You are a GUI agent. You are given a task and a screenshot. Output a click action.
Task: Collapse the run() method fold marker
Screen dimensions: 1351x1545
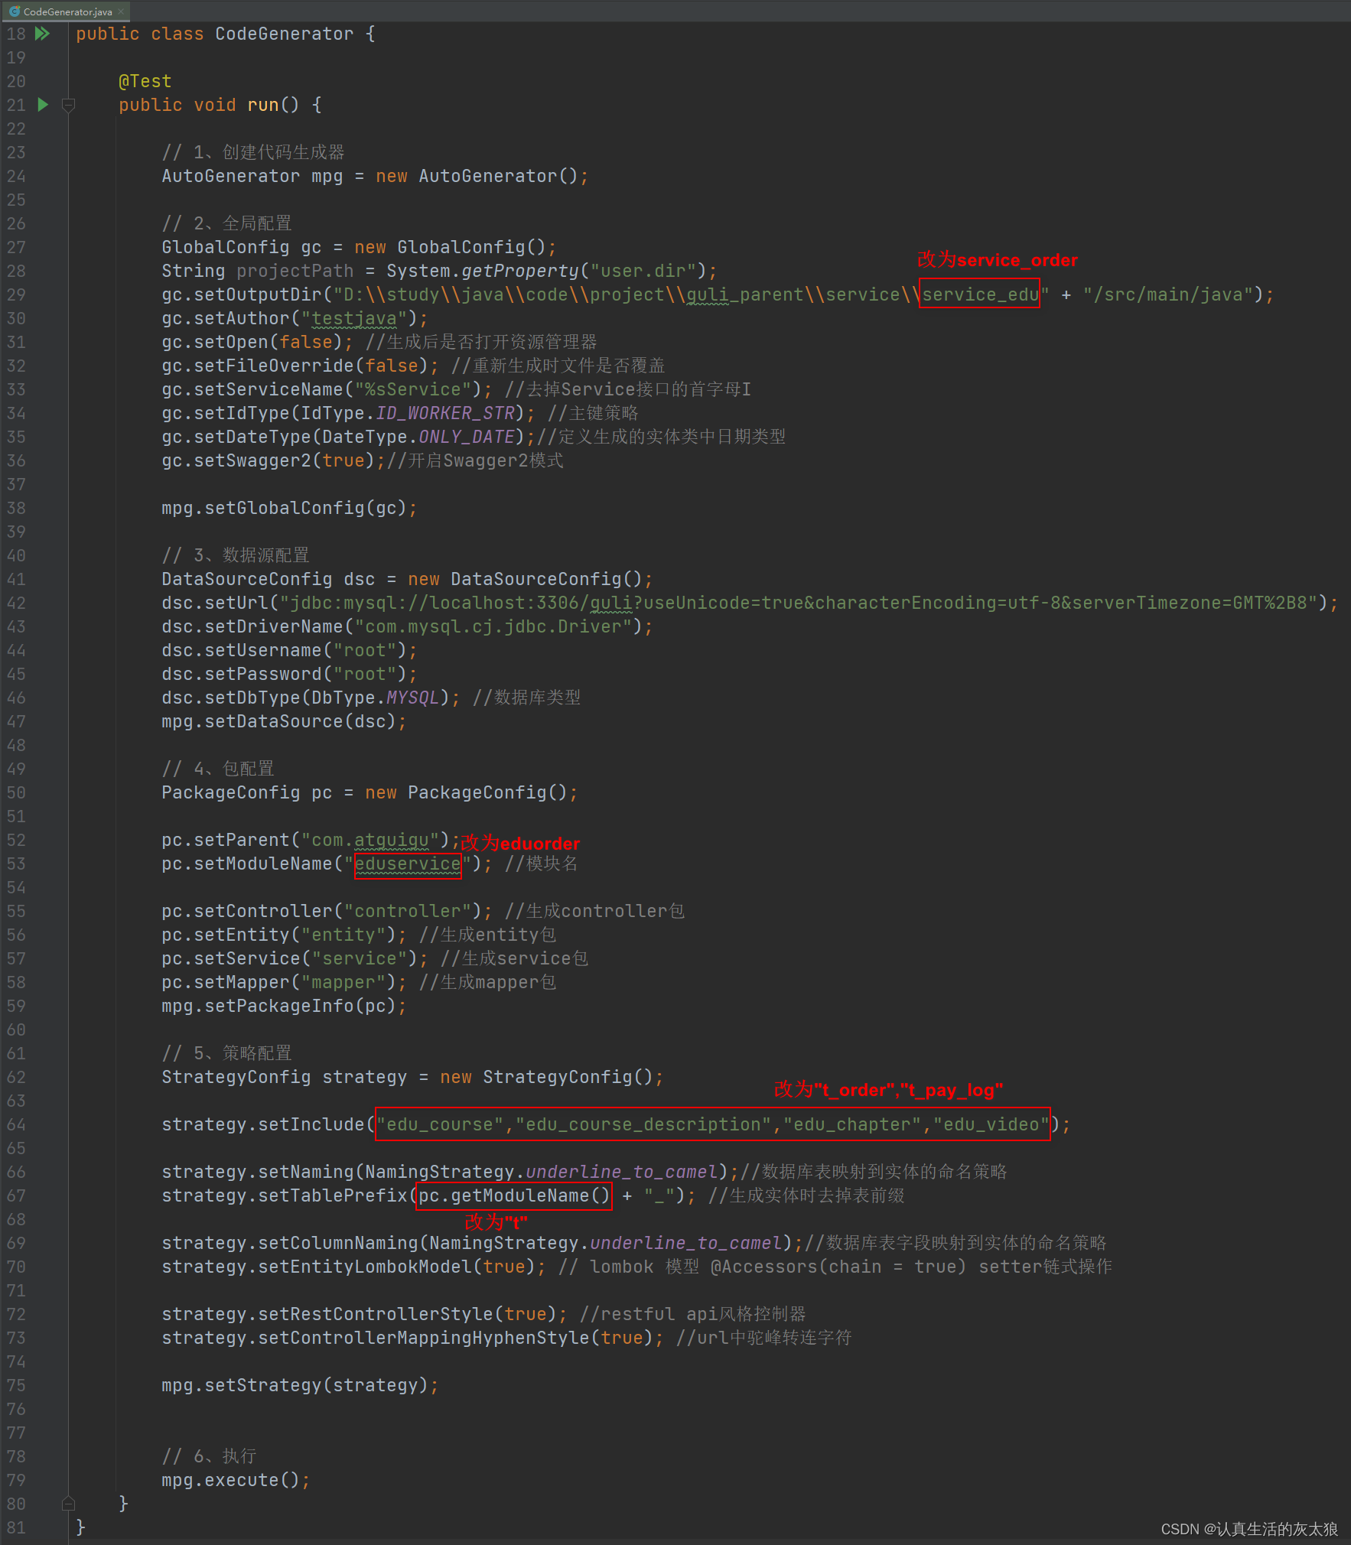tap(68, 106)
